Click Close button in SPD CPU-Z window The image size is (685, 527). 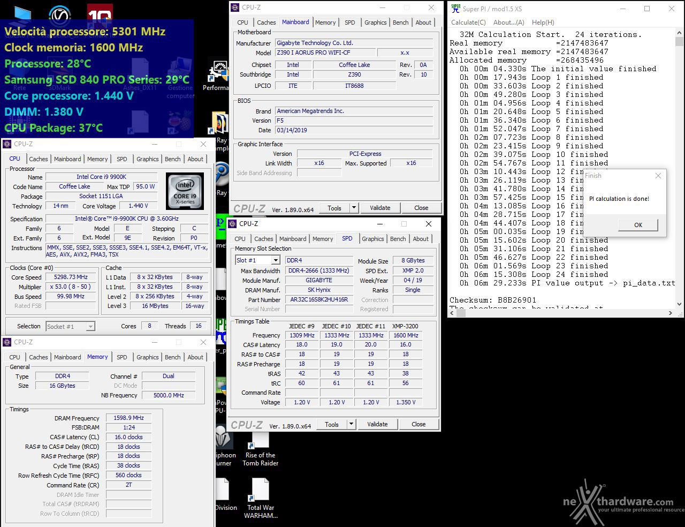(418, 424)
